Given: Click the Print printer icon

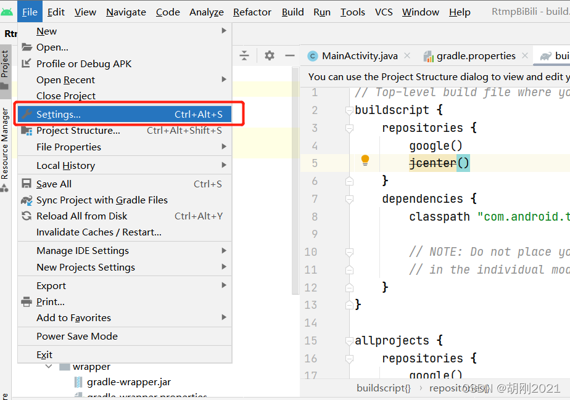Looking at the screenshot, I should click(x=27, y=302).
